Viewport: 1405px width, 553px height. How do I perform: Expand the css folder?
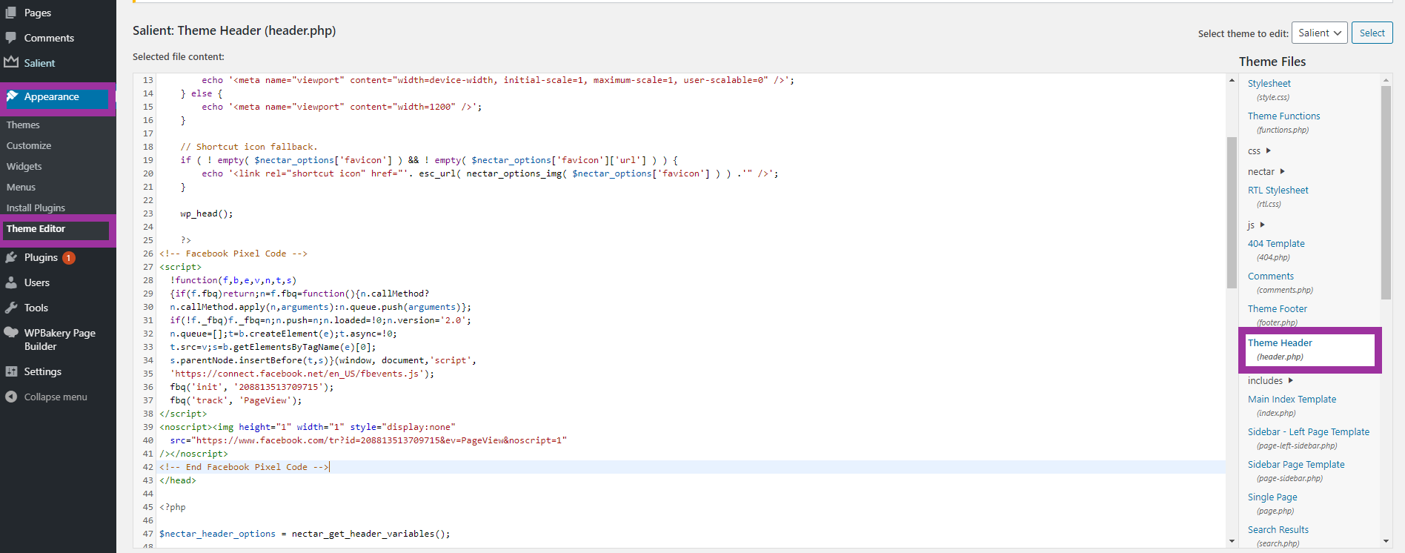(x=1268, y=150)
